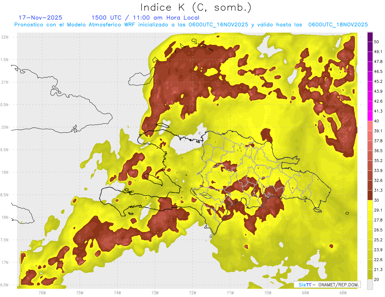The width and height of the screenshot is (385, 297).
Task: Click the colorbar value '35.2'
Action: click(x=378, y=161)
